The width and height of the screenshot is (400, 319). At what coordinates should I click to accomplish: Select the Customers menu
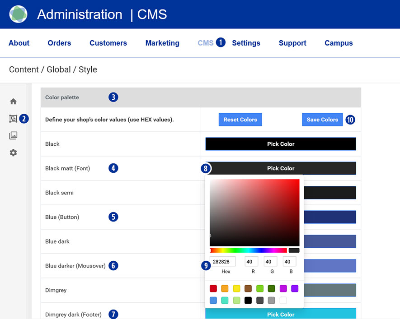click(108, 43)
